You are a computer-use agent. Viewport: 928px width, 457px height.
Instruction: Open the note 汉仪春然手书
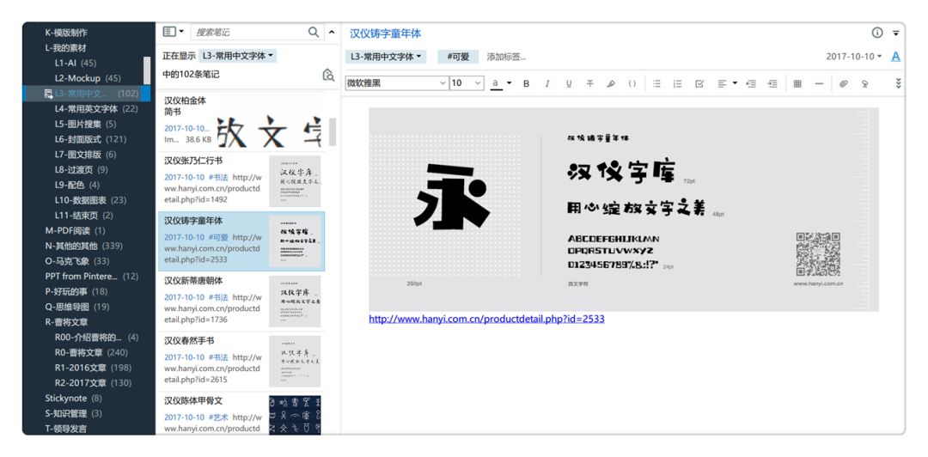pos(241,361)
